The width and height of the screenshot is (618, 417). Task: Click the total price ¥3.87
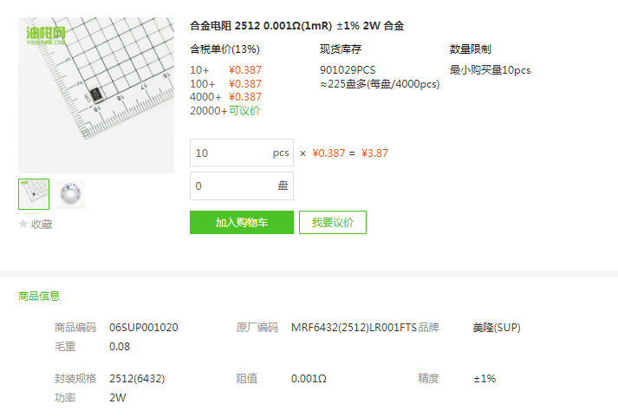coord(374,153)
